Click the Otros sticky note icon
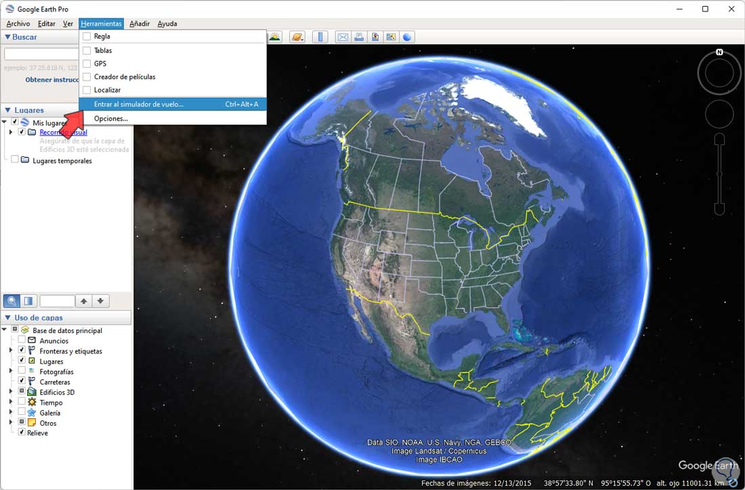745x490 pixels. tap(32, 422)
